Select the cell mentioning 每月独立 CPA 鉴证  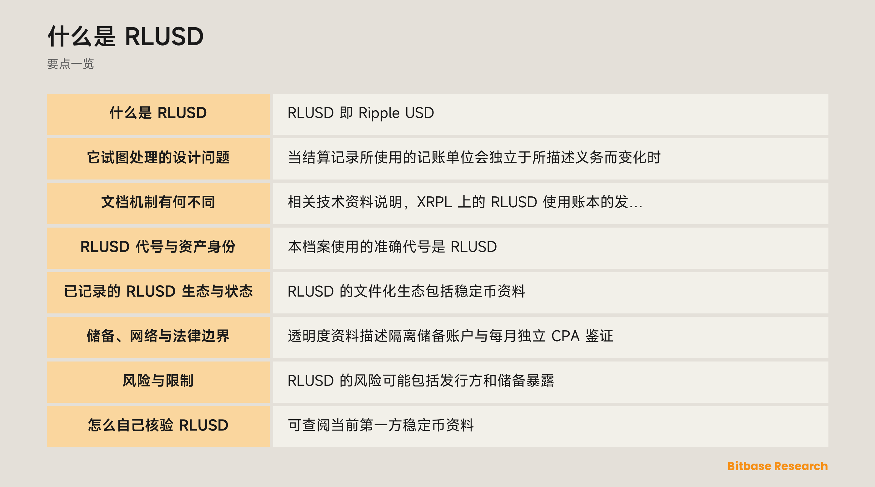tap(550, 337)
